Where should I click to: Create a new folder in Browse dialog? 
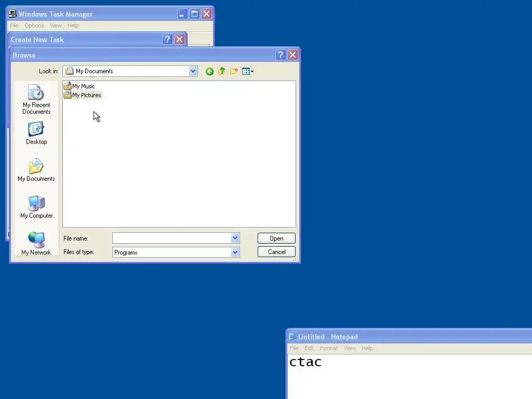(x=234, y=71)
